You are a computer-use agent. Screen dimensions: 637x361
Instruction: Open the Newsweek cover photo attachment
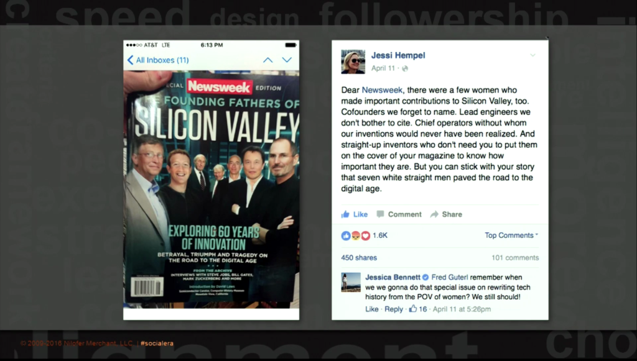(x=212, y=189)
